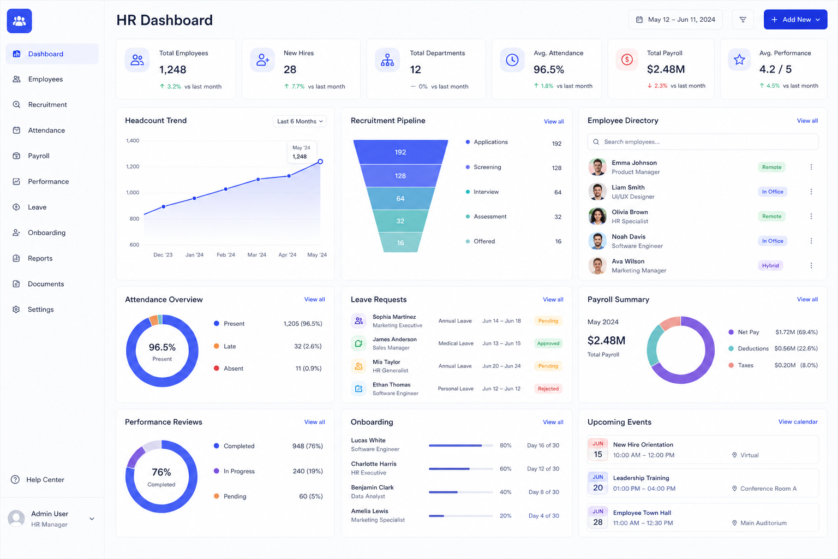Click the Documents icon in sidebar
Viewport: 838px width, 559px height.
point(16,284)
